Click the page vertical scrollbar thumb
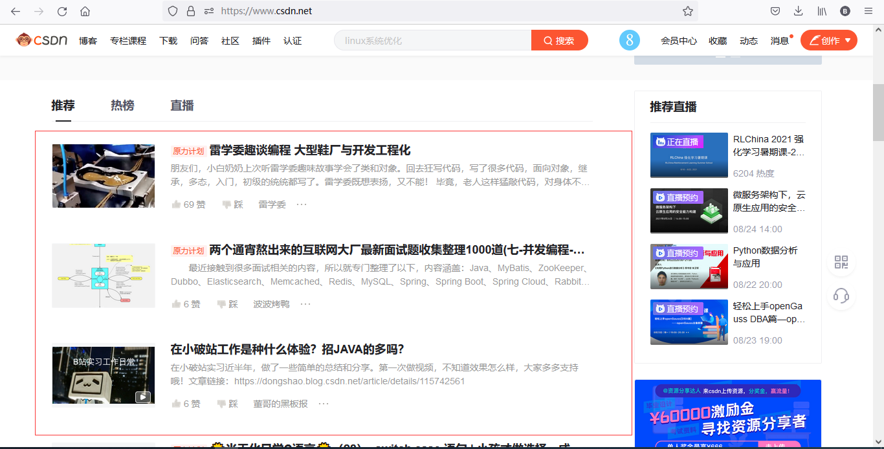 tap(878, 113)
